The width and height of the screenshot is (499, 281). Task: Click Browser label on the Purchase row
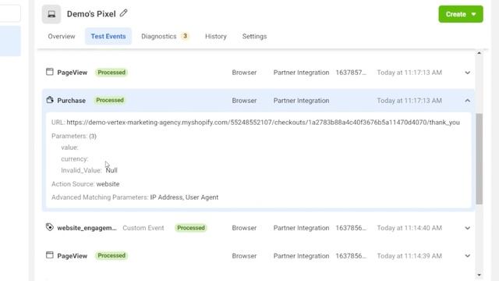(244, 101)
